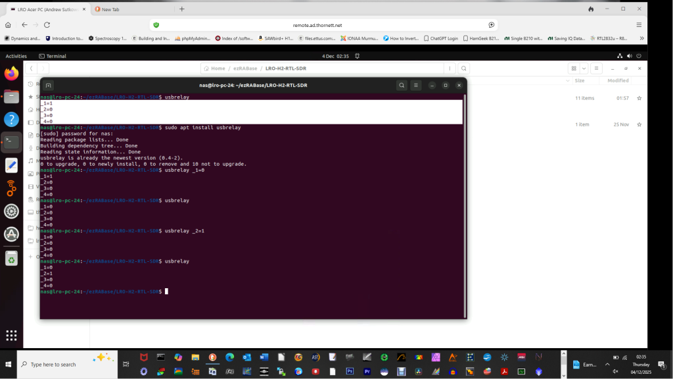Open the Trash in the dock
This screenshot has height=379, width=673.
click(11, 259)
